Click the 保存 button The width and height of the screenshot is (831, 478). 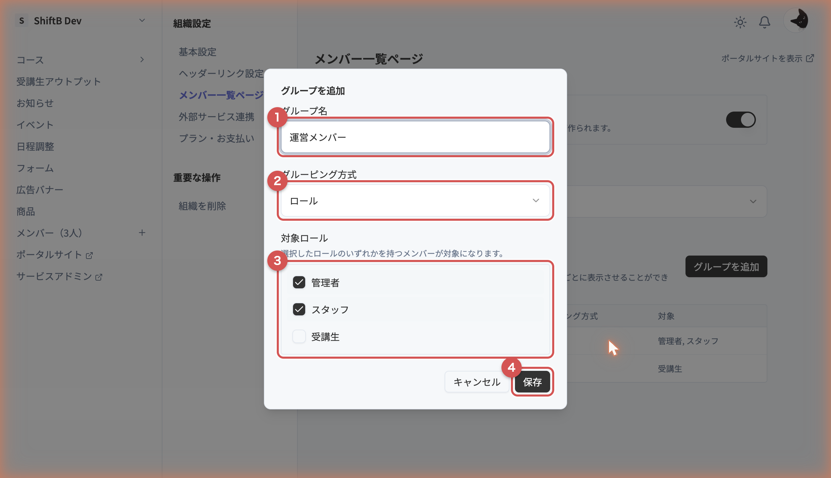tap(533, 382)
